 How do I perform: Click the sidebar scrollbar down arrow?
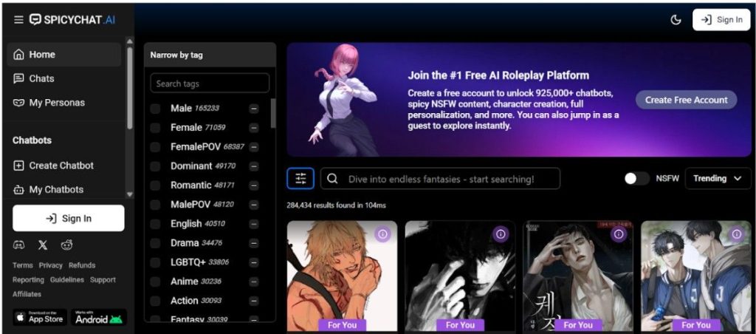tap(129, 194)
